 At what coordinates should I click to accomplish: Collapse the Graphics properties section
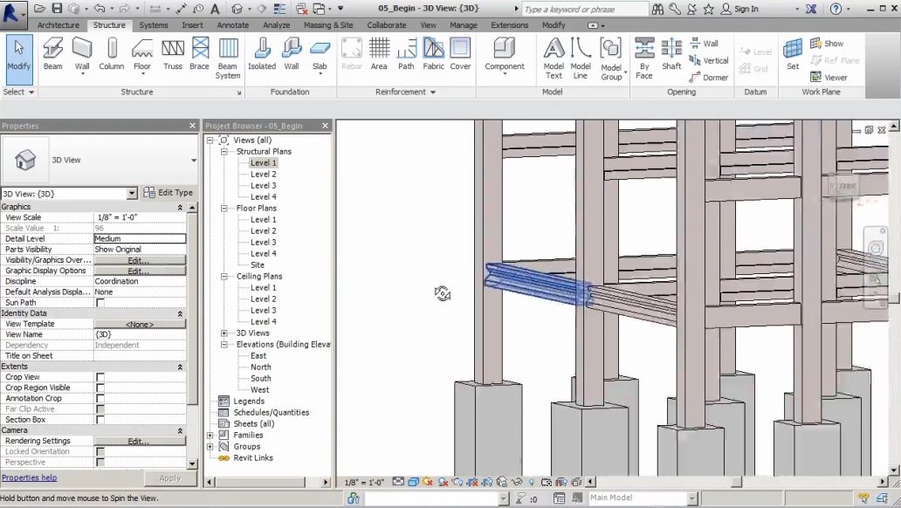180,207
